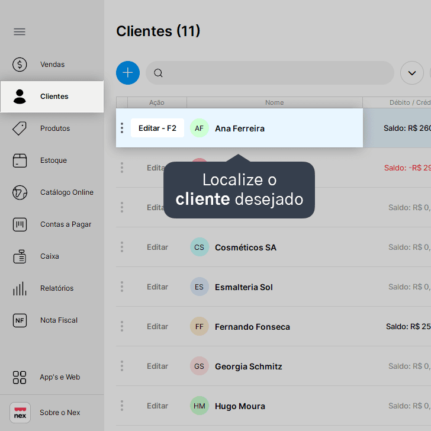Select client name Fernando Fonseca

tap(252, 327)
